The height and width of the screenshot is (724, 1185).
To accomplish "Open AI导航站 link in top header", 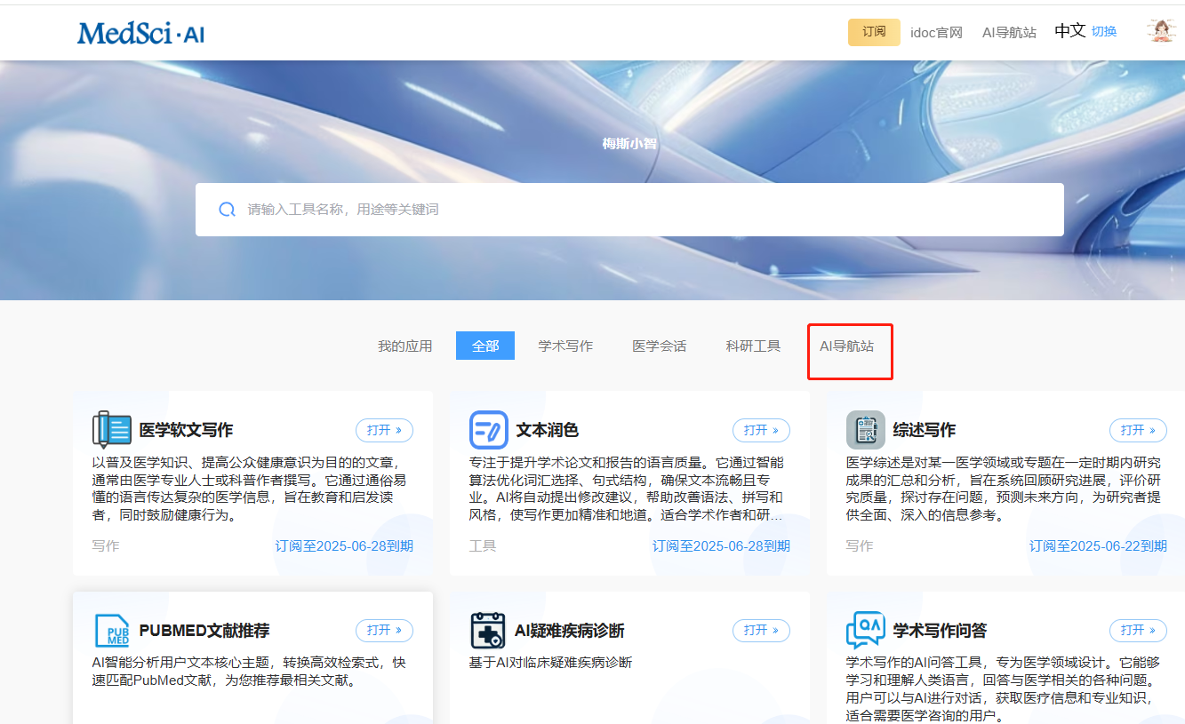I will (x=1009, y=32).
